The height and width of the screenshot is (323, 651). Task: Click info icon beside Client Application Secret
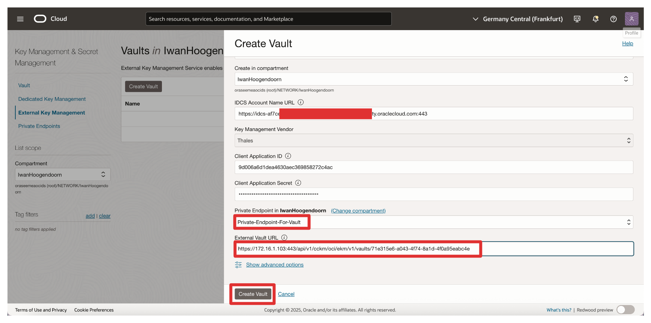tap(298, 183)
